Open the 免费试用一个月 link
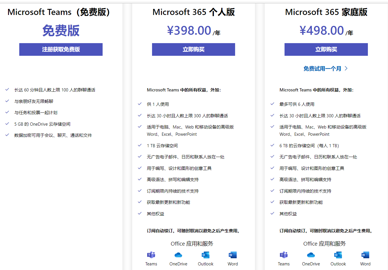 pos(322,69)
